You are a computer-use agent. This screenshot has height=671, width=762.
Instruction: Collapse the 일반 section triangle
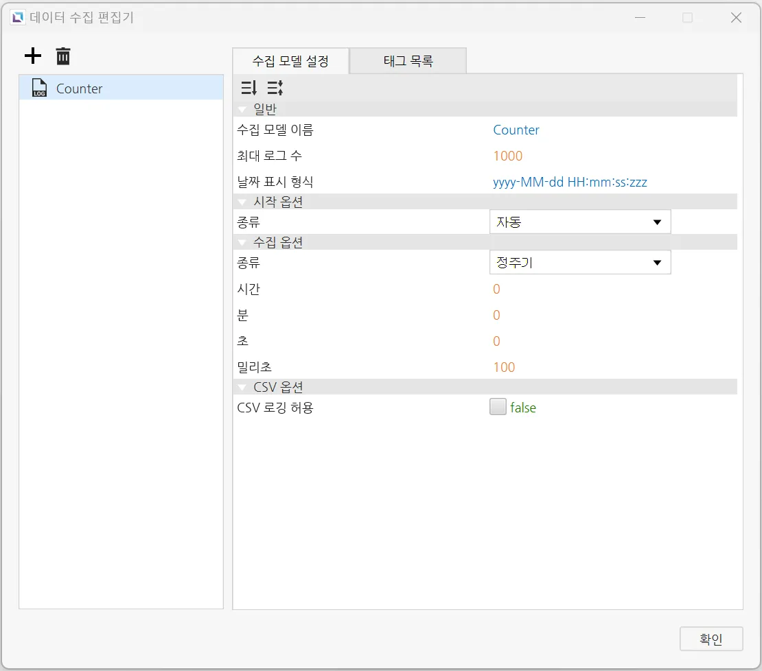tap(242, 110)
